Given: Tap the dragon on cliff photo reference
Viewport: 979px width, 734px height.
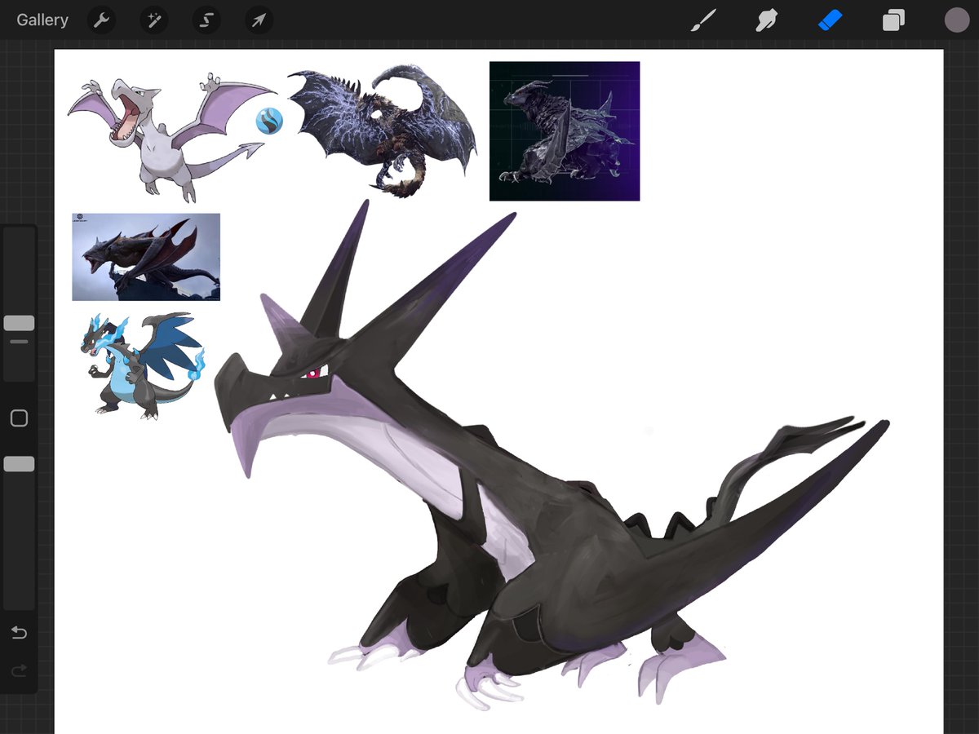Looking at the screenshot, I should (x=146, y=257).
